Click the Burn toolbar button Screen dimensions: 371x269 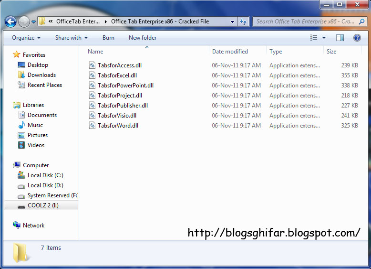click(108, 38)
